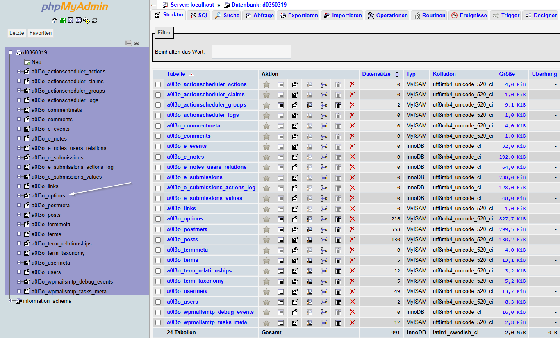
Task: Open the SQL tab
Action: point(199,15)
